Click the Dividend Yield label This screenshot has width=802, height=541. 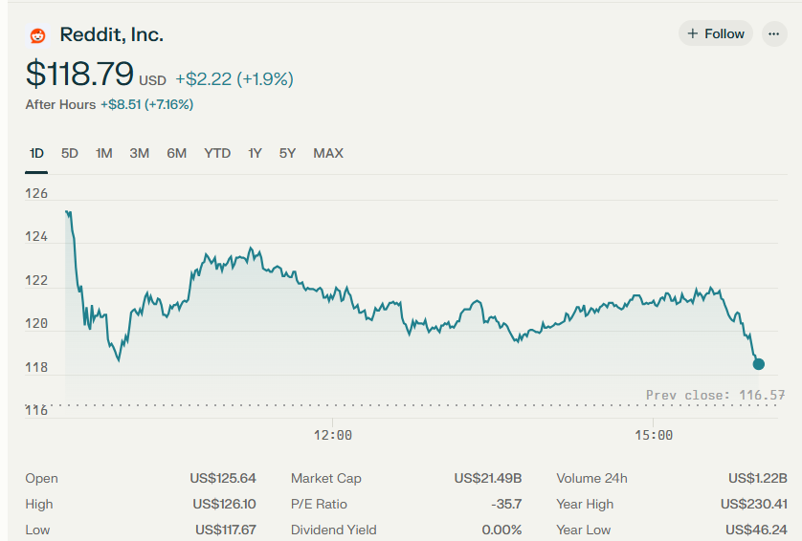pyautogui.click(x=333, y=530)
